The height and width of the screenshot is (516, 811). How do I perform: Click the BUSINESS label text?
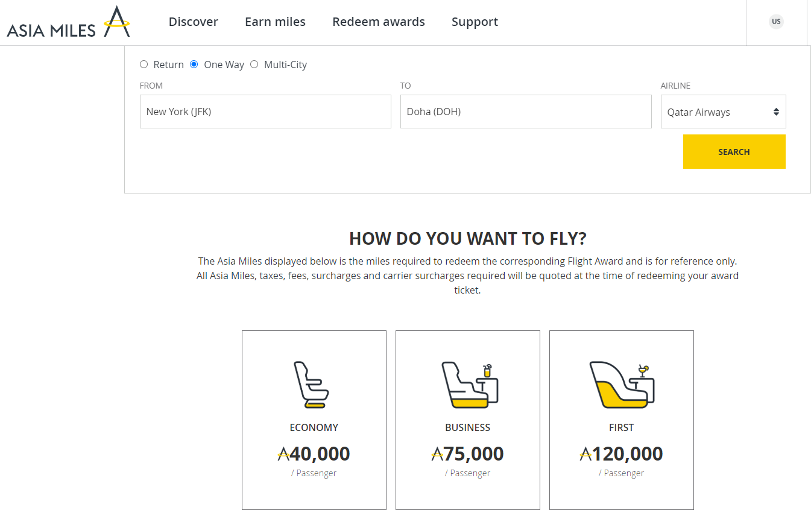click(468, 427)
